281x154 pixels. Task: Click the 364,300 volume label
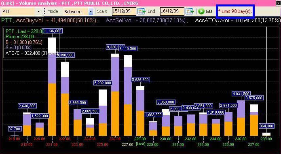[266, 126]
